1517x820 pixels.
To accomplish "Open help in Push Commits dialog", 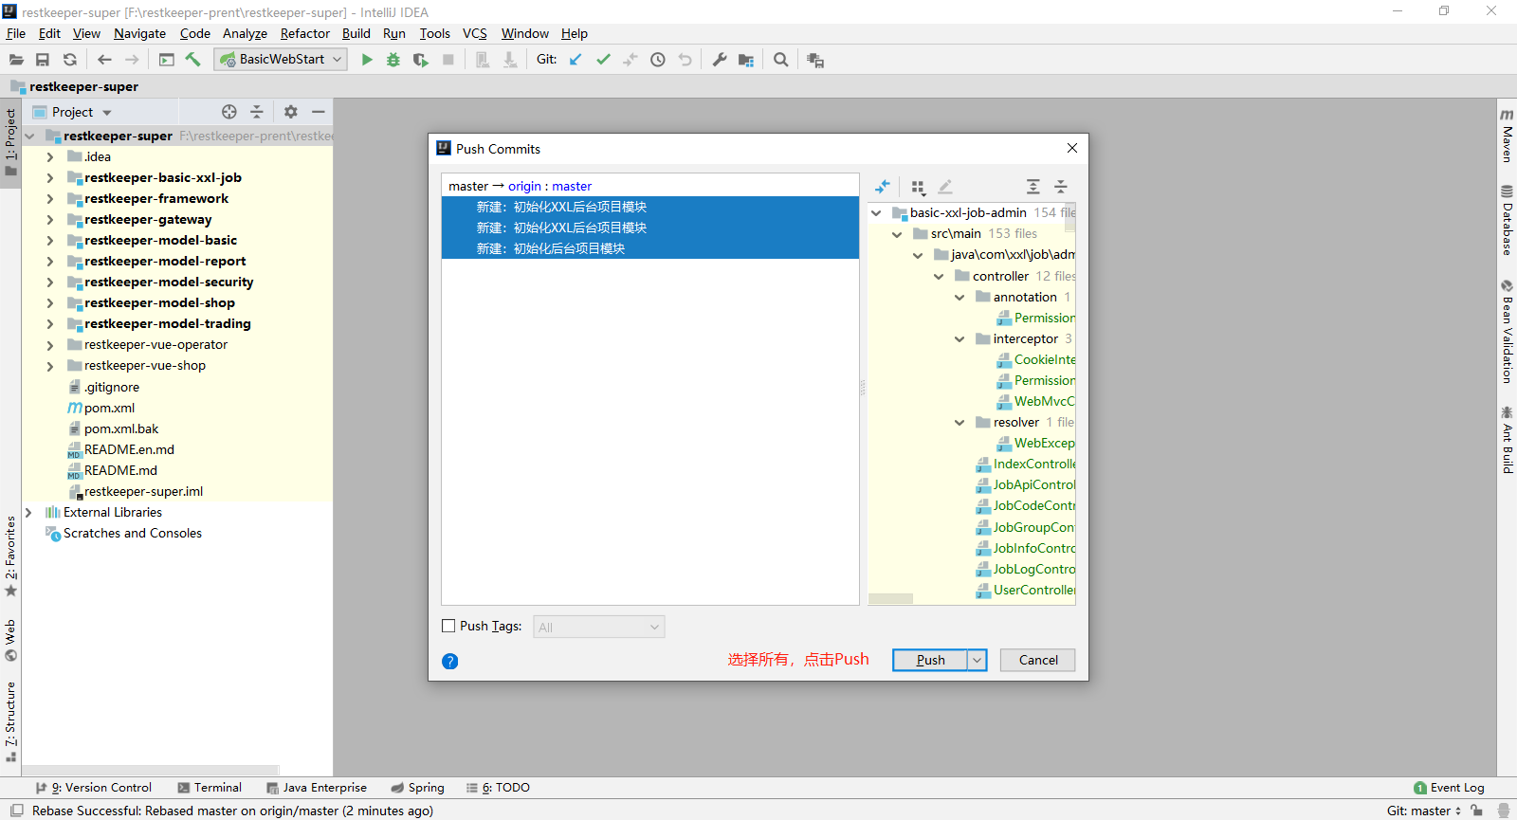I will (x=450, y=661).
